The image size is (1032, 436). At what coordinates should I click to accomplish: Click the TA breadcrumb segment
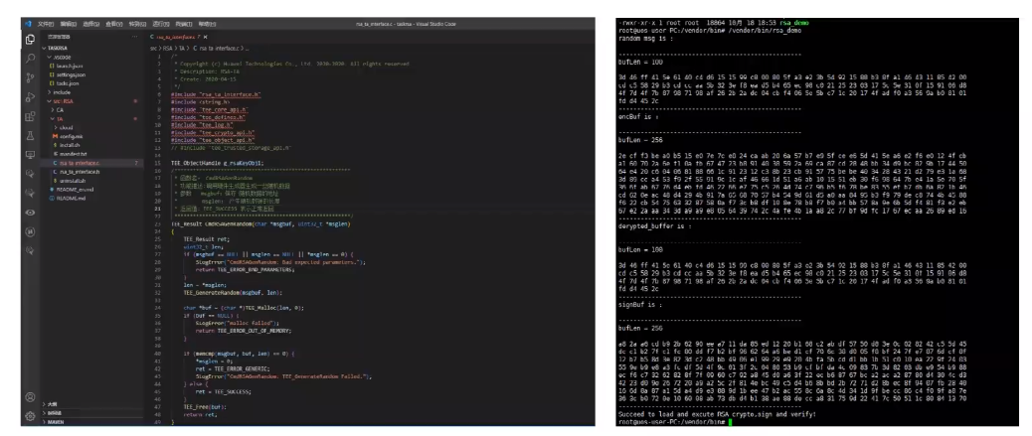tap(182, 48)
